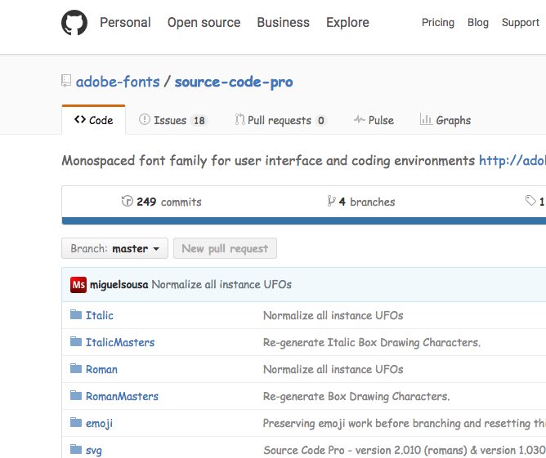
Task: Click the Italic row folder icon
Action: click(x=76, y=314)
